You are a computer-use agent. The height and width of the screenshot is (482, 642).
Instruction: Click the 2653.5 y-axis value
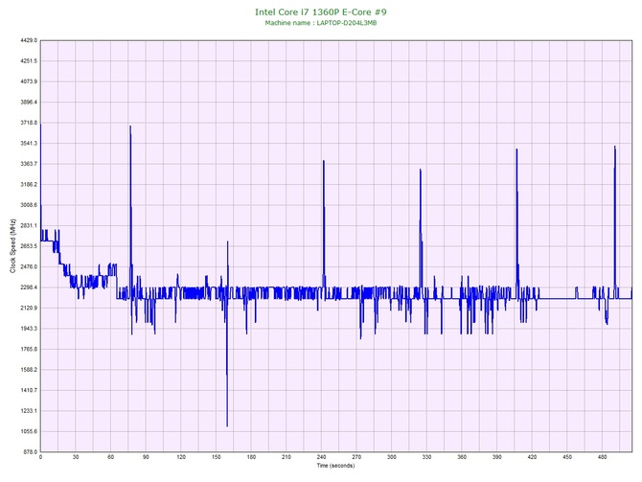point(29,246)
